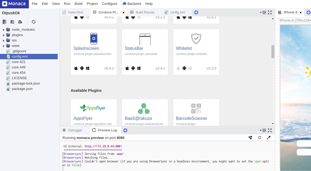Screen dimensions: 311x171
Task: Click the Windows icon on Splashscreen card
Action: [88, 68]
